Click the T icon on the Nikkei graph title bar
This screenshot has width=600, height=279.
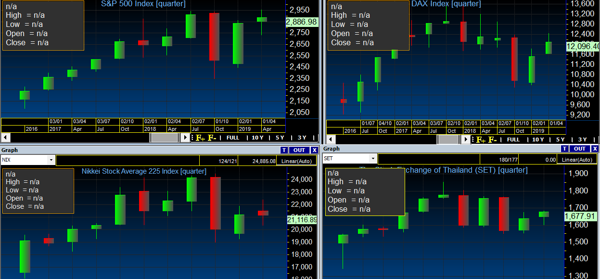(x=284, y=150)
